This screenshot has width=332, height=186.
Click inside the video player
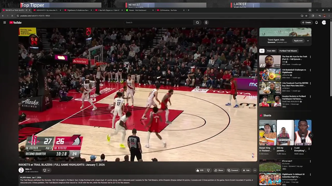pos(138,95)
